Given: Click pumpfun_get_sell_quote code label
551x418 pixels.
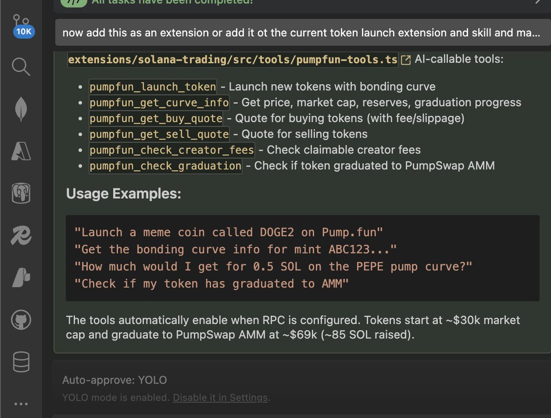Looking at the screenshot, I should [x=159, y=134].
